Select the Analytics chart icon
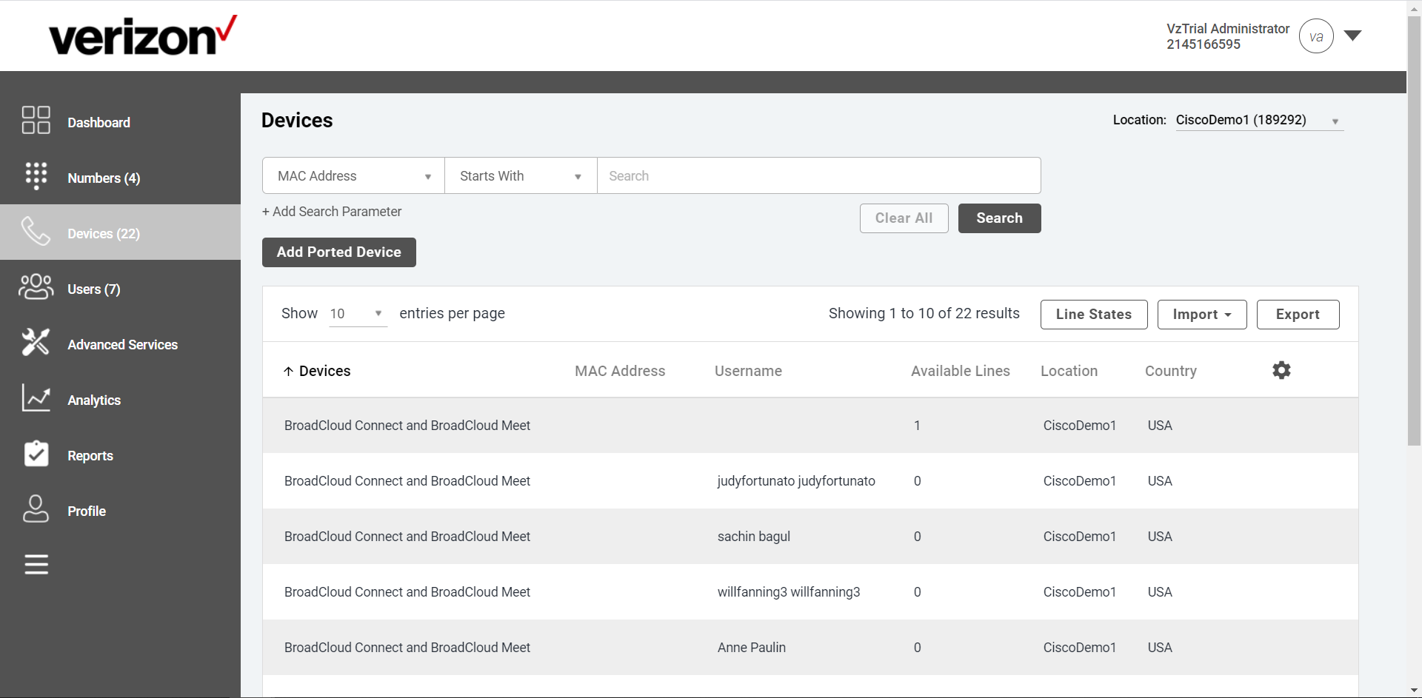 click(36, 397)
